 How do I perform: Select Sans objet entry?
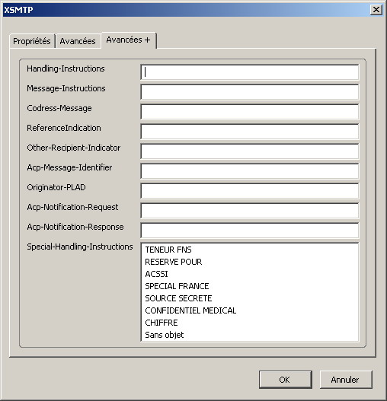click(250, 335)
